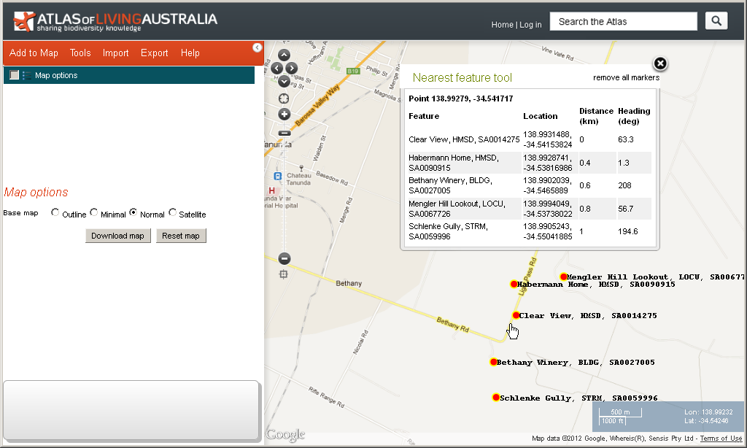Viewport: 747px width, 448px height.
Task: Open the Add to Map menu
Action: 34,53
